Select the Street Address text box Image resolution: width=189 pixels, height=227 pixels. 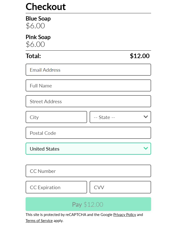(88, 101)
